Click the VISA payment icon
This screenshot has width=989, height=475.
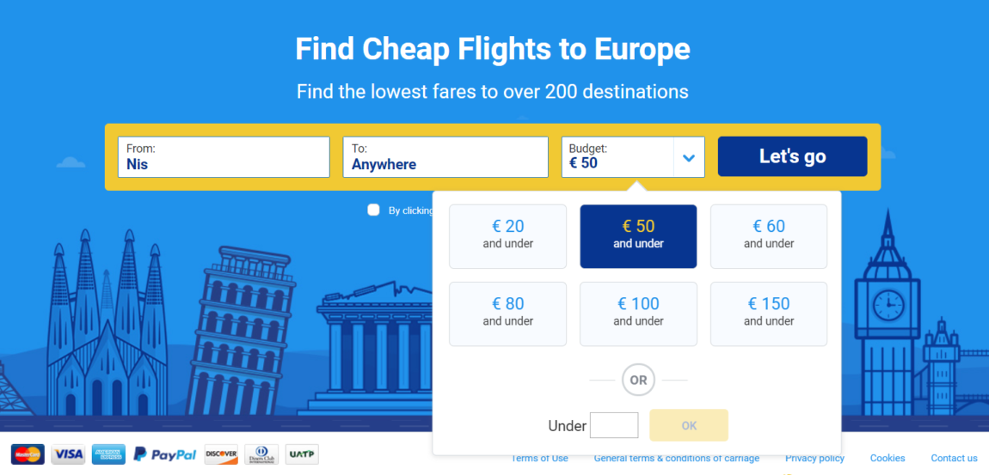67,454
